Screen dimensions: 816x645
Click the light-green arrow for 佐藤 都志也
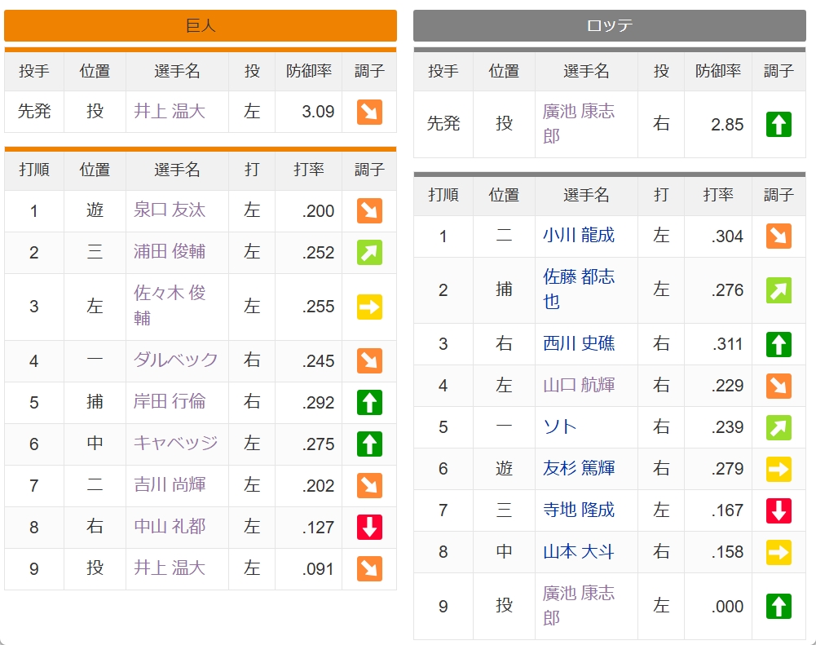tap(779, 290)
